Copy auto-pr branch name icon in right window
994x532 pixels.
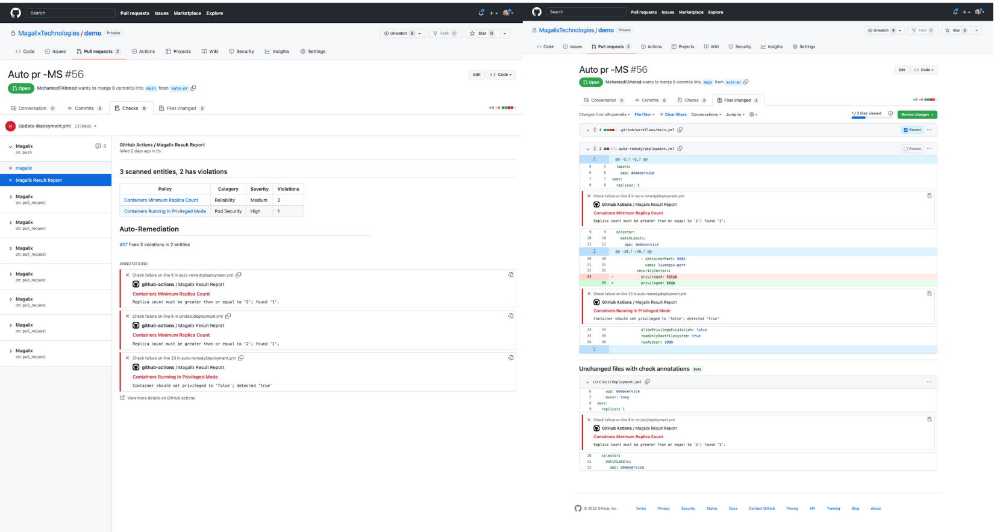(x=746, y=82)
